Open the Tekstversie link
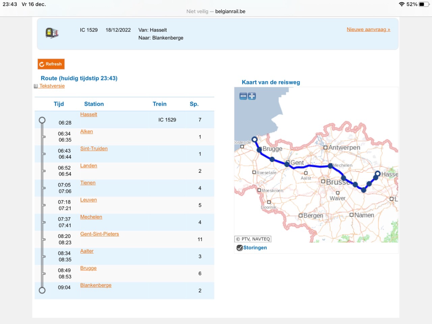The image size is (432, 324). [x=52, y=86]
